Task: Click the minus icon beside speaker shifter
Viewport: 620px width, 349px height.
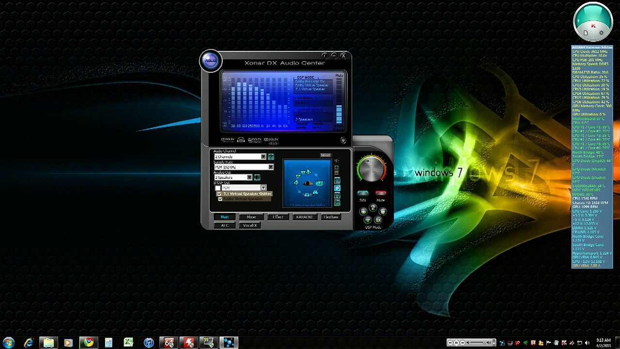Action: click(x=336, y=174)
